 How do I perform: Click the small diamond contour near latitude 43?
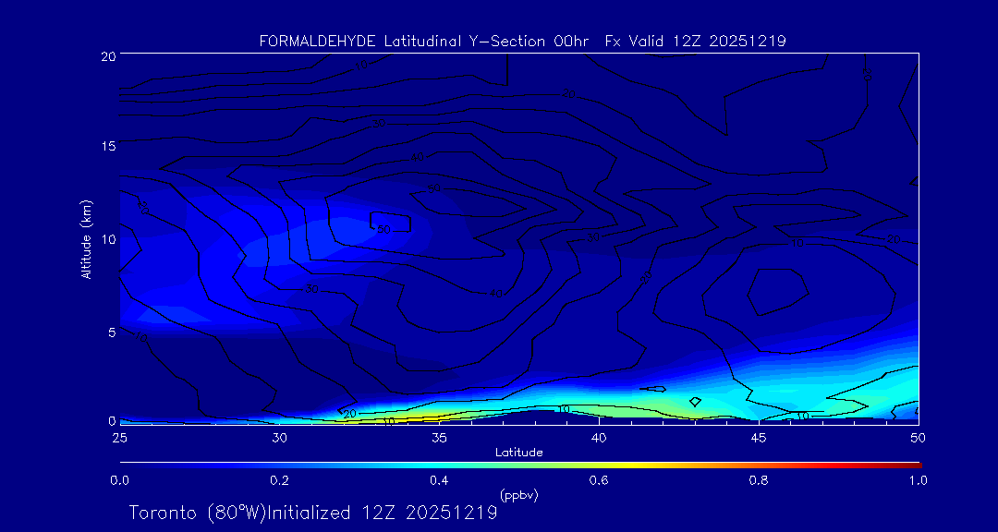[695, 401]
